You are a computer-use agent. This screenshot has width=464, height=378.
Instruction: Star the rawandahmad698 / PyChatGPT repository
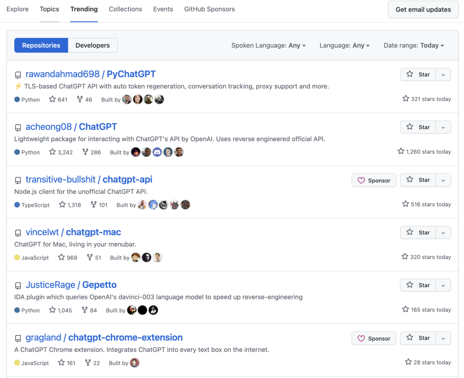[x=418, y=74]
